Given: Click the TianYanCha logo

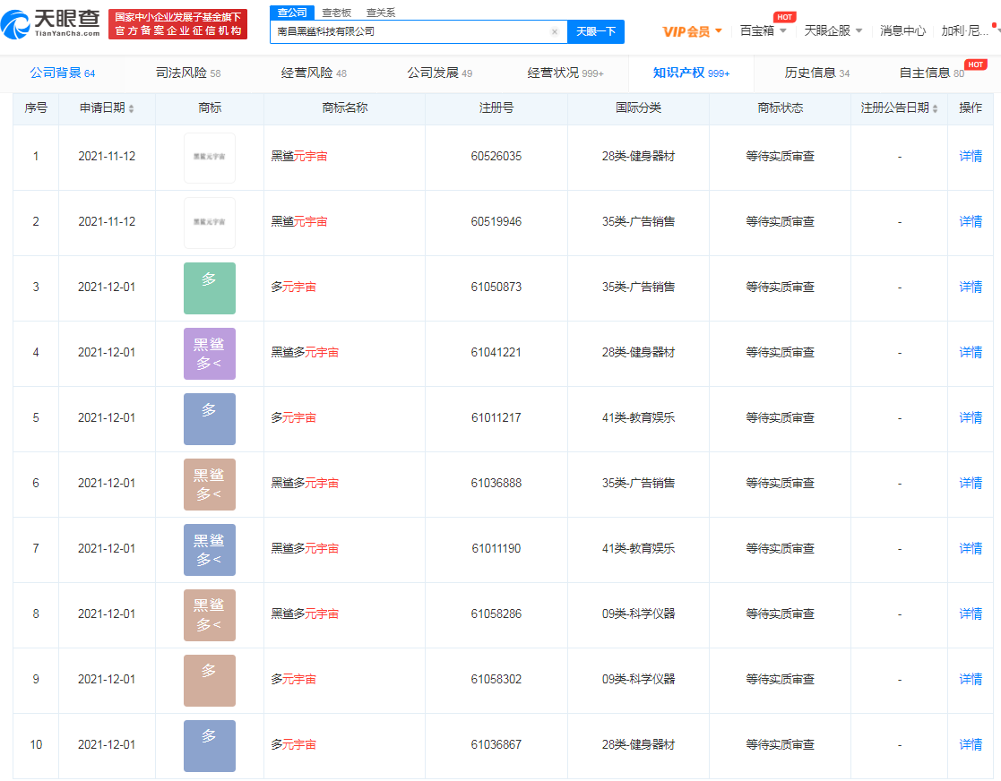Looking at the screenshot, I should pyautogui.click(x=50, y=24).
